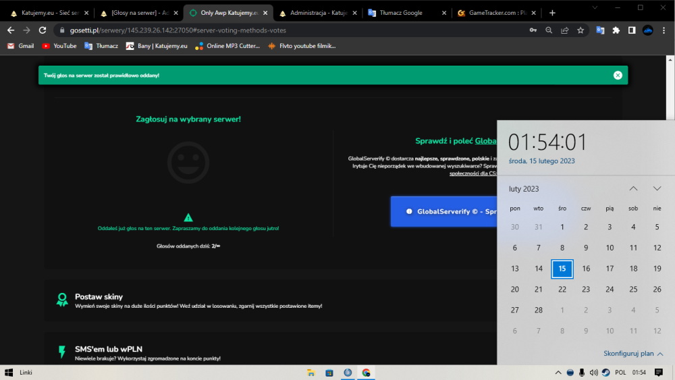Close the Tłumacz Google tab
675x380 pixels.
(444, 13)
